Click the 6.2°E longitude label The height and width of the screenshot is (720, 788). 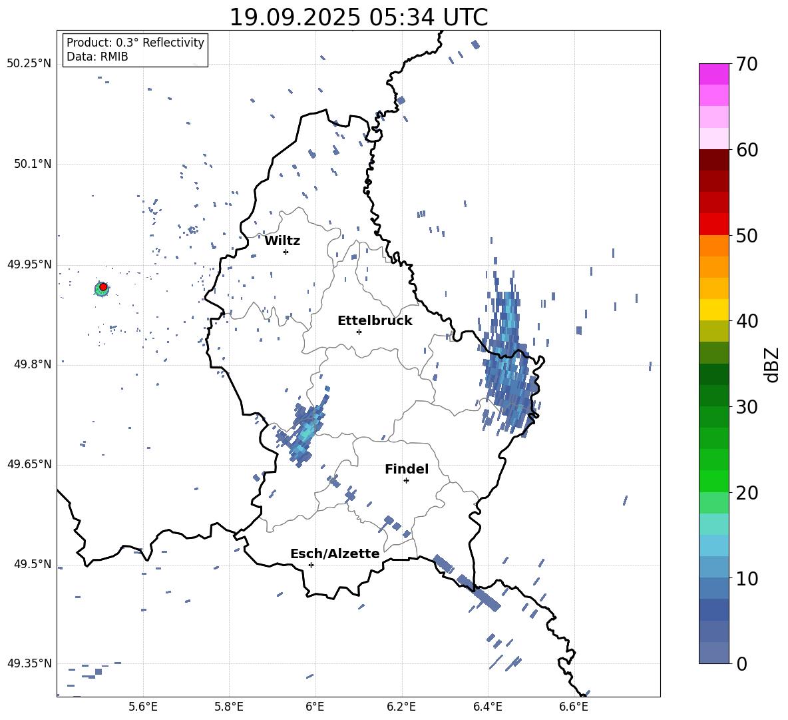[x=401, y=707]
